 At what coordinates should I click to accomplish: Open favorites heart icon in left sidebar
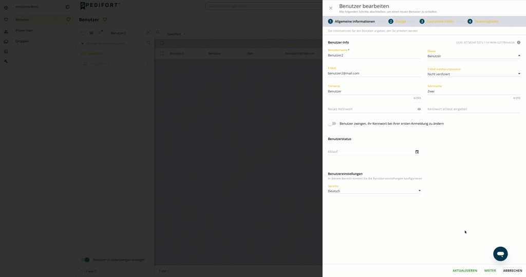pos(6,20)
